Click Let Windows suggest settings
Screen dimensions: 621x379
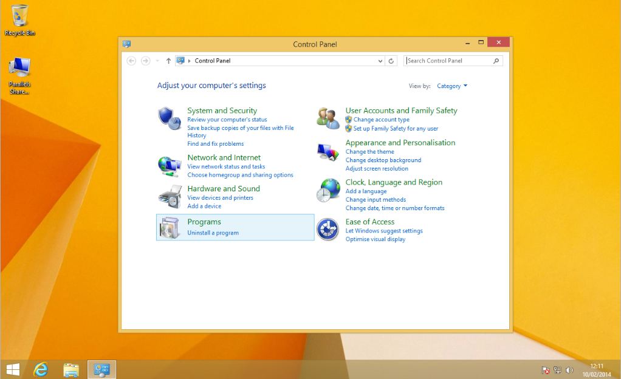384,231
